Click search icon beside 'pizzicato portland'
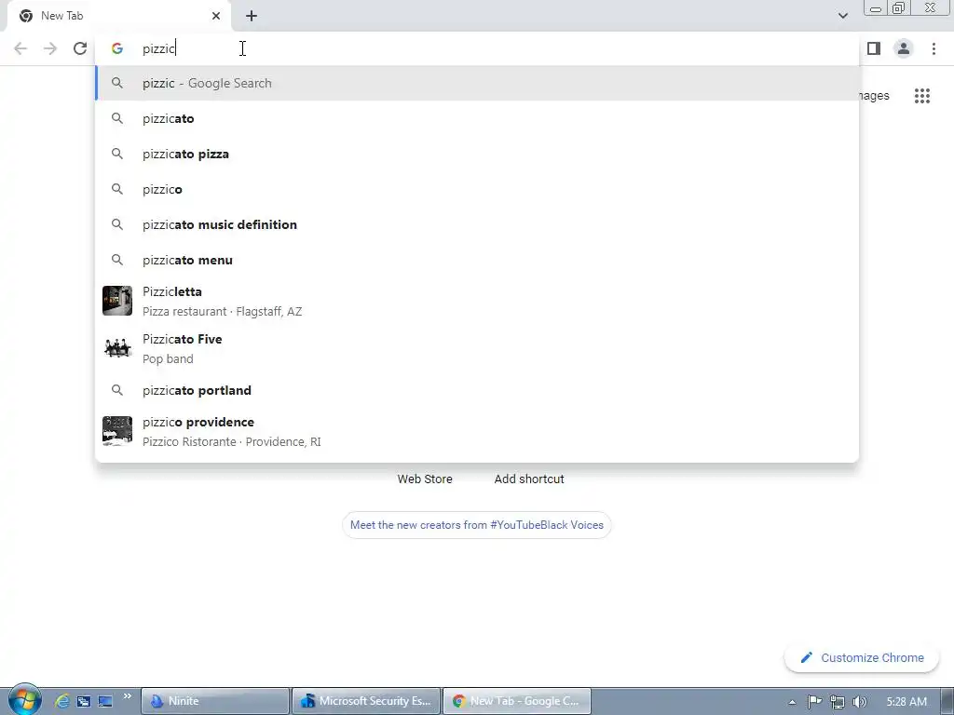Viewport: 954px width, 715px height. pos(117,390)
